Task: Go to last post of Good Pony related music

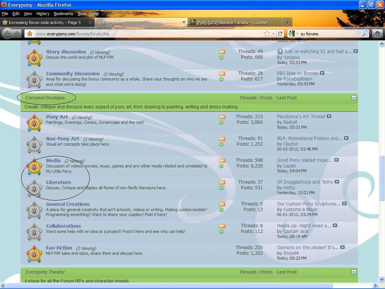Action: pyautogui.click(x=336, y=160)
